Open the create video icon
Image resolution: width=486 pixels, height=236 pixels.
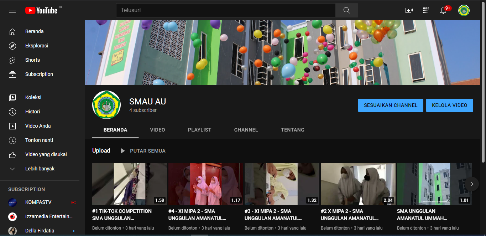(x=409, y=10)
